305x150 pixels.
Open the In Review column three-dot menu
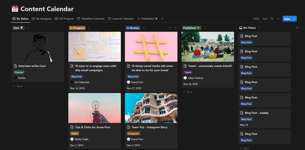click(x=170, y=28)
